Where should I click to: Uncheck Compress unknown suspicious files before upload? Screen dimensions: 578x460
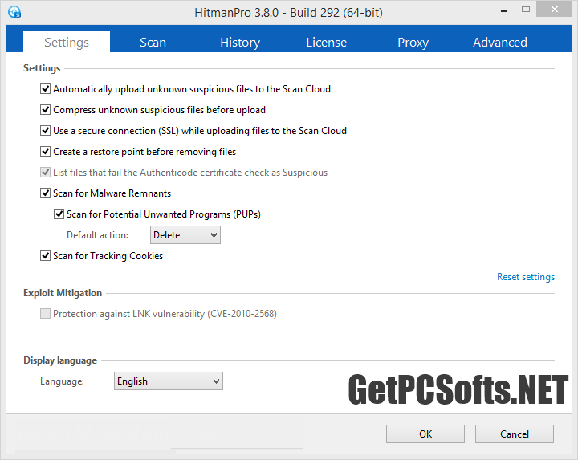pyautogui.click(x=45, y=110)
